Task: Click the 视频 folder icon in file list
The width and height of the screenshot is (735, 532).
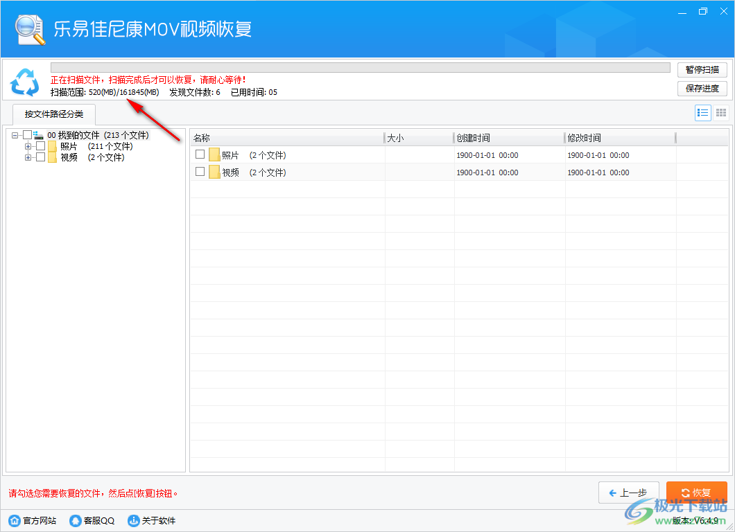Action: [x=214, y=172]
